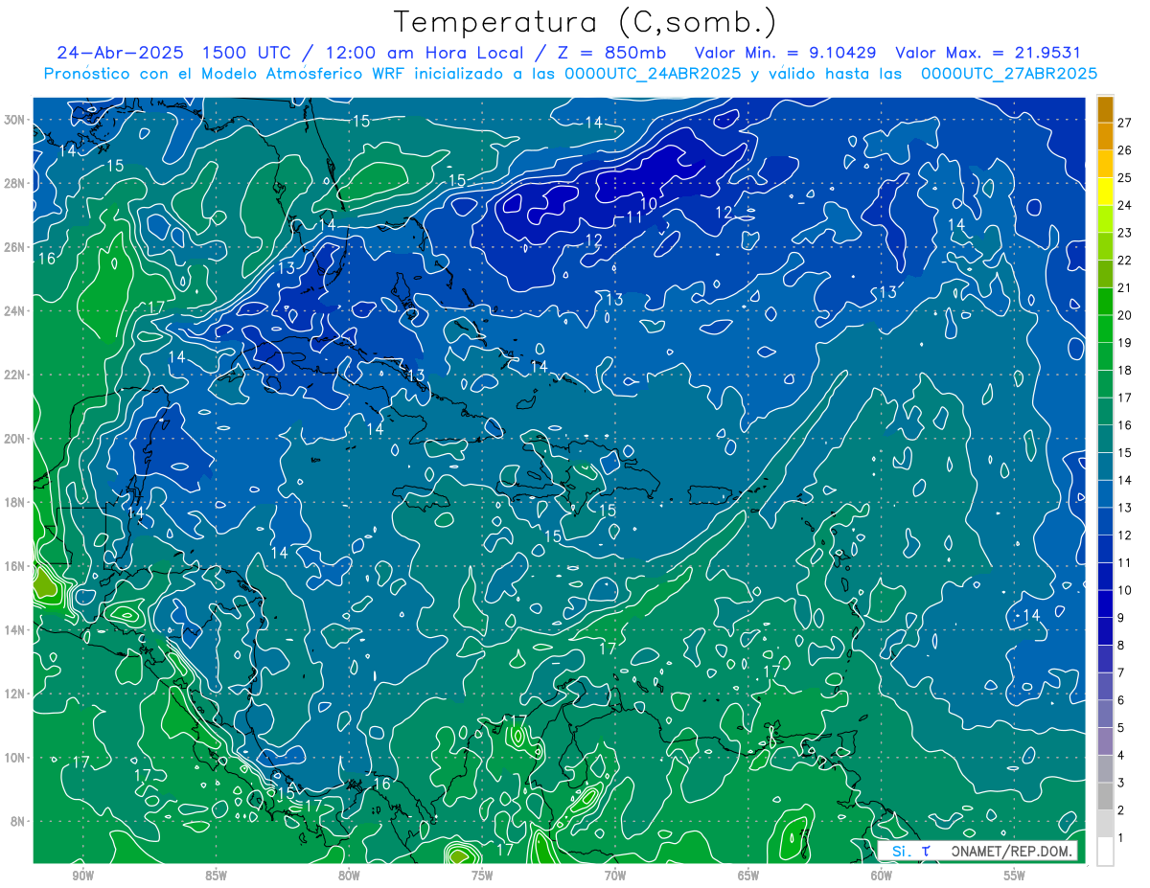The image size is (1150, 888).
Task: Click the legend value "9"
Action: 1121,618
